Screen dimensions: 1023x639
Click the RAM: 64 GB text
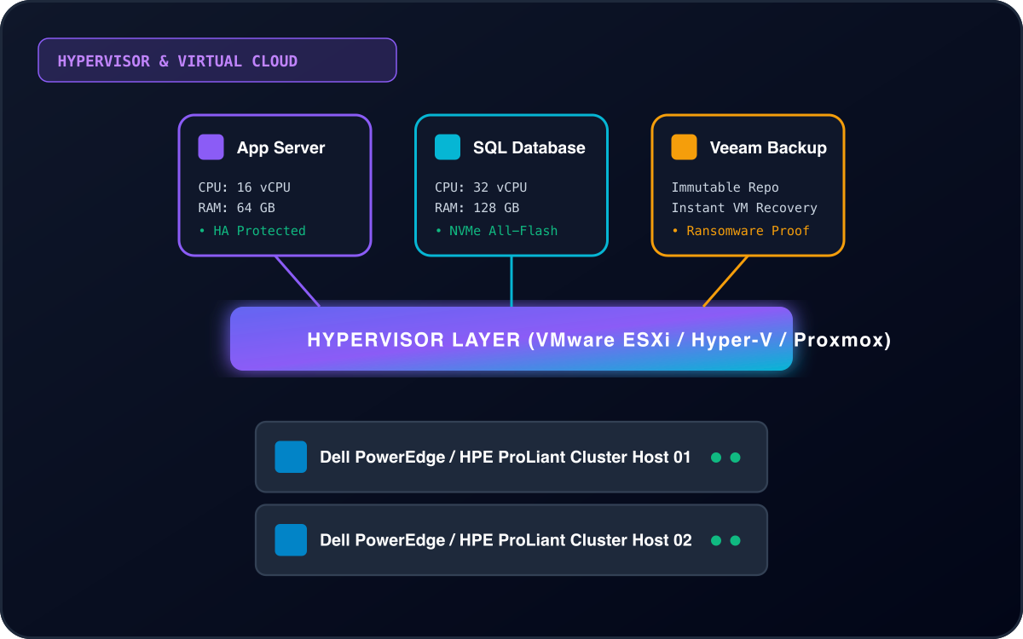tap(237, 208)
